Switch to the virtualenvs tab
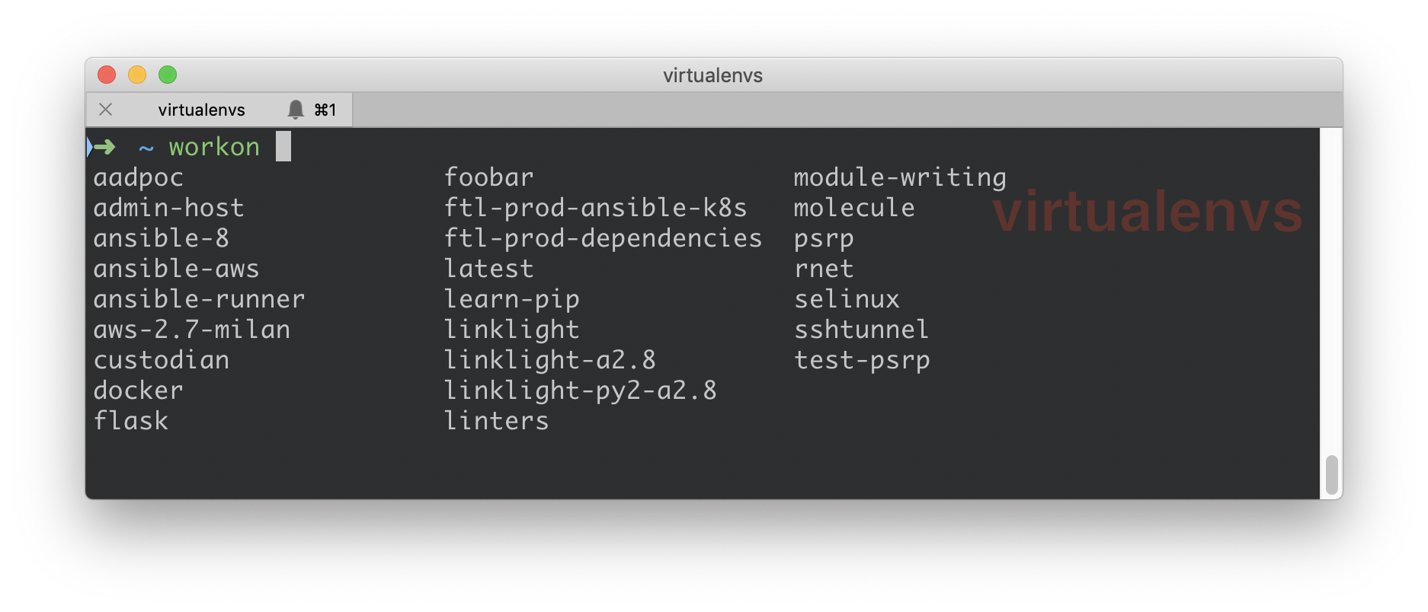The height and width of the screenshot is (612, 1428). click(x=201, y=109)
